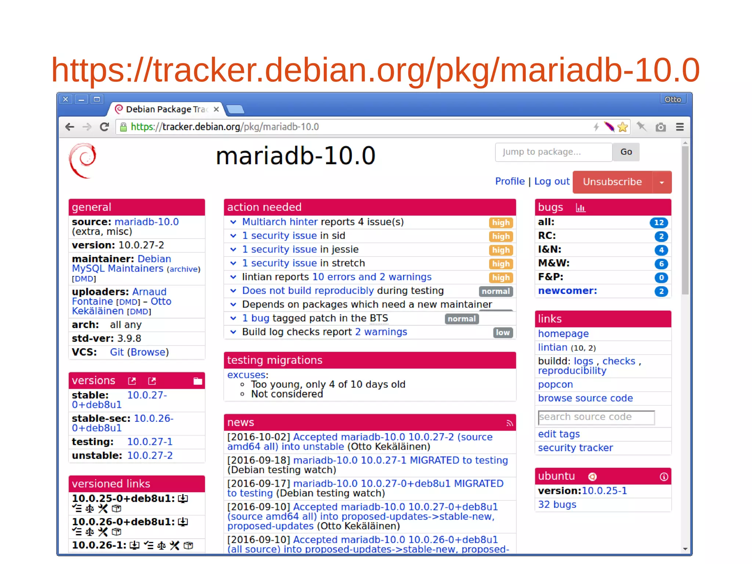Open second external link icon in versions header
This screenshot has height=564, width=752.
click(152, 381)
